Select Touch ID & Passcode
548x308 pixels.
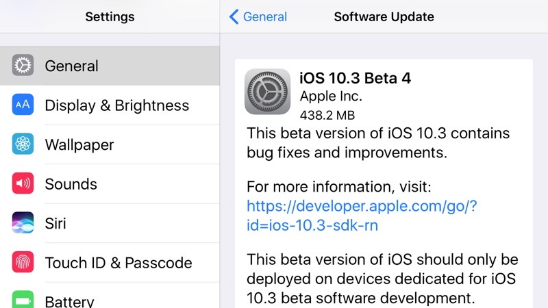pos(119,262)
